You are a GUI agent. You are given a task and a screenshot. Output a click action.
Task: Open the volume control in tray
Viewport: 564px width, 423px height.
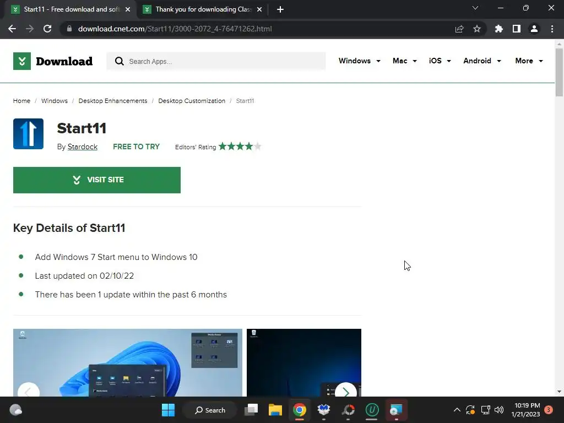coord(499,410)
